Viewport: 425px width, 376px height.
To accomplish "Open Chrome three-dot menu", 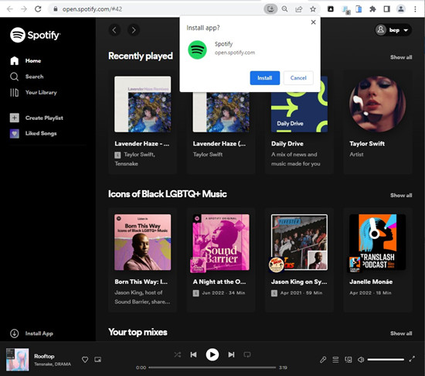I will point(415,9).
